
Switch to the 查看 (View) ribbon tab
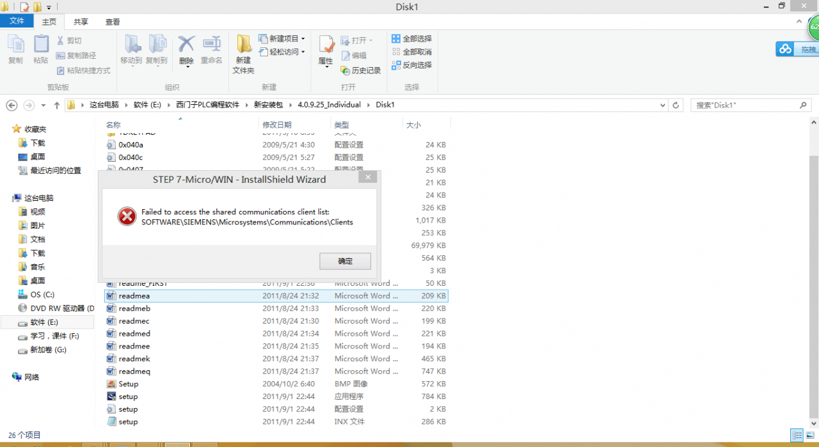(x=113, y=22)
